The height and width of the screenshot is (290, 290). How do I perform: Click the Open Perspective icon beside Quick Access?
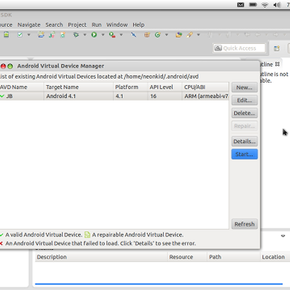click(276, 48)
